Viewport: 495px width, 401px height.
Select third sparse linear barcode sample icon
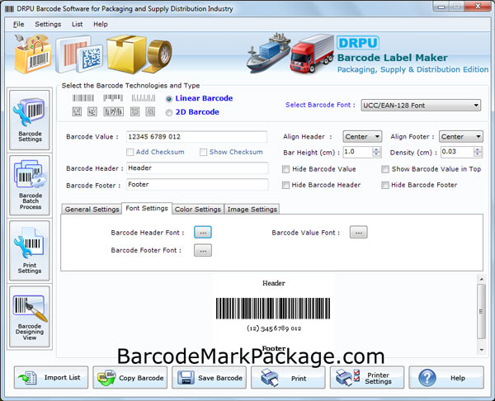pos(144,98)
